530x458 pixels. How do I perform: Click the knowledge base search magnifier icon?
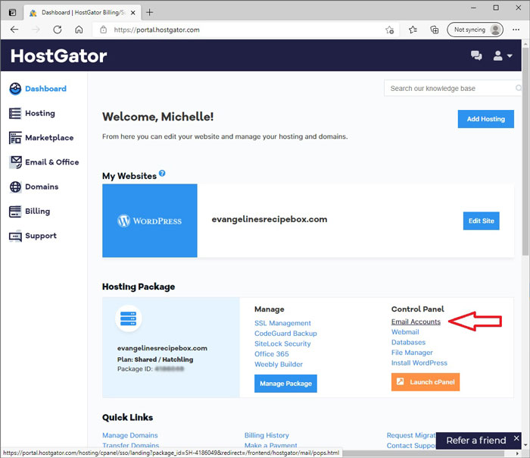point(518,88)
